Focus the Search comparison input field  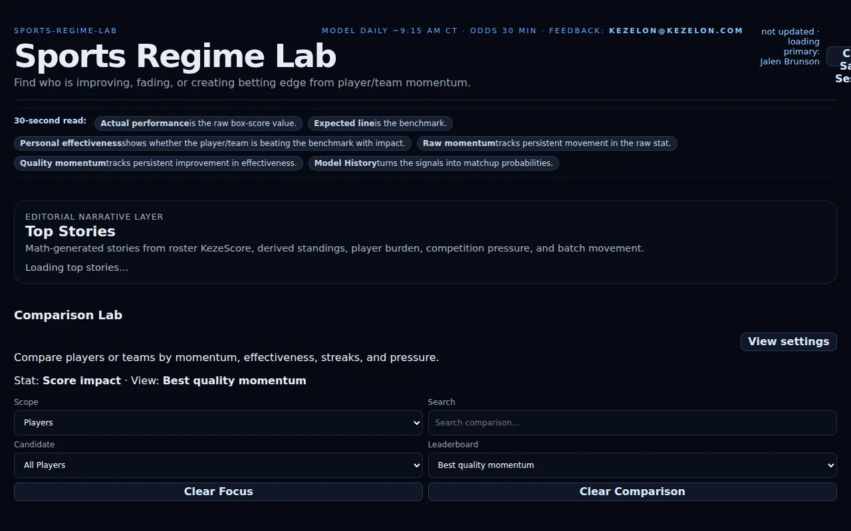(x=632, y=423)
